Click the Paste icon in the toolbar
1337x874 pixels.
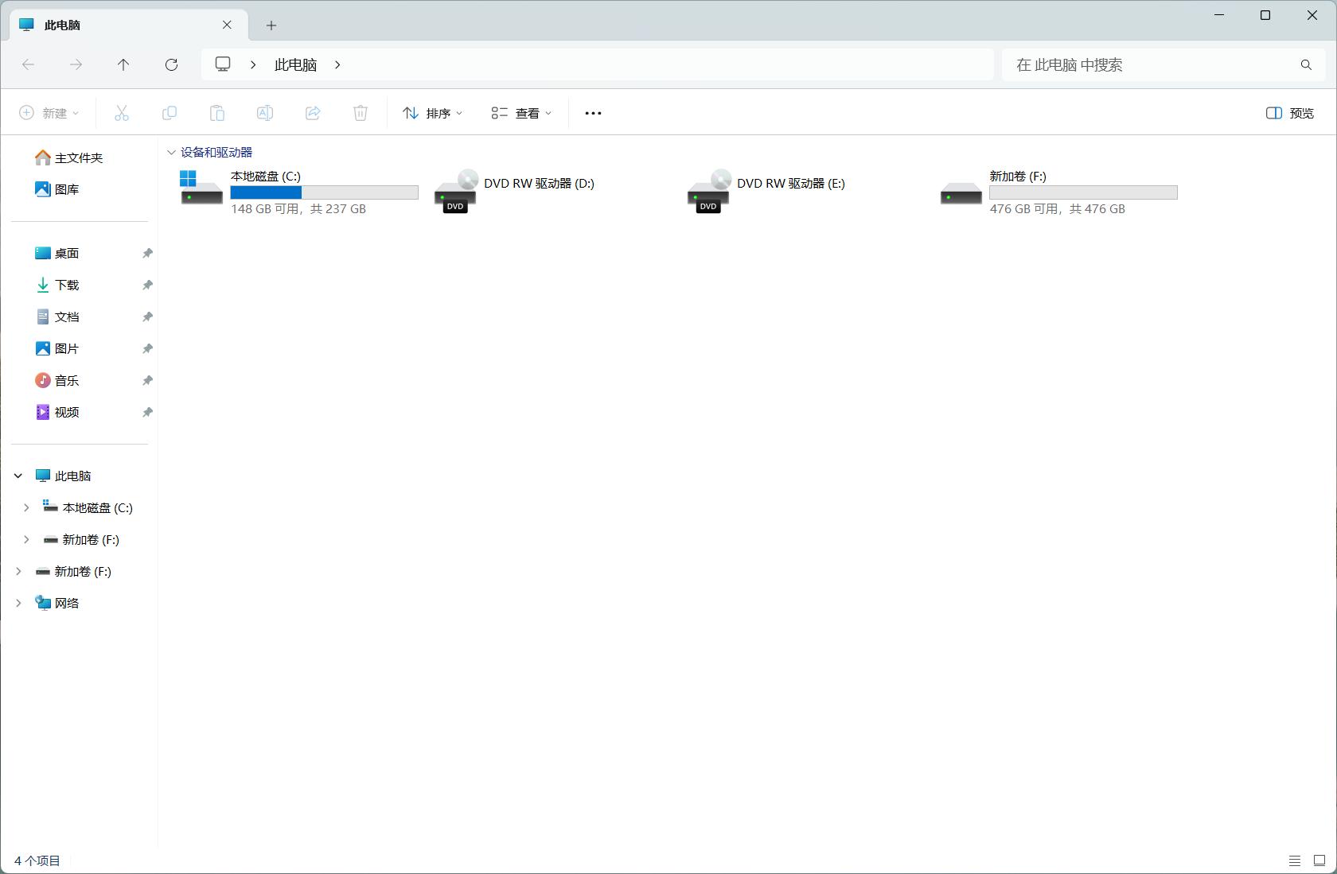216,113
